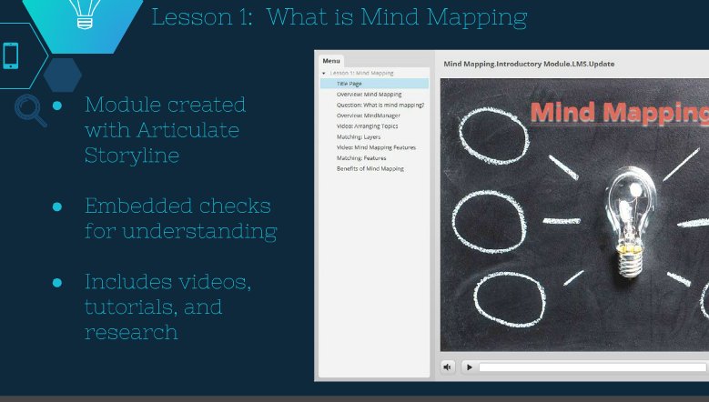Click the Embedded checks for understanding bullet
Screen dimensions: 709x402
pos(180,218)
